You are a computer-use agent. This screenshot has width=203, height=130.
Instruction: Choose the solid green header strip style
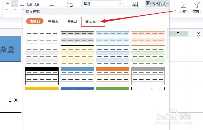113,88
